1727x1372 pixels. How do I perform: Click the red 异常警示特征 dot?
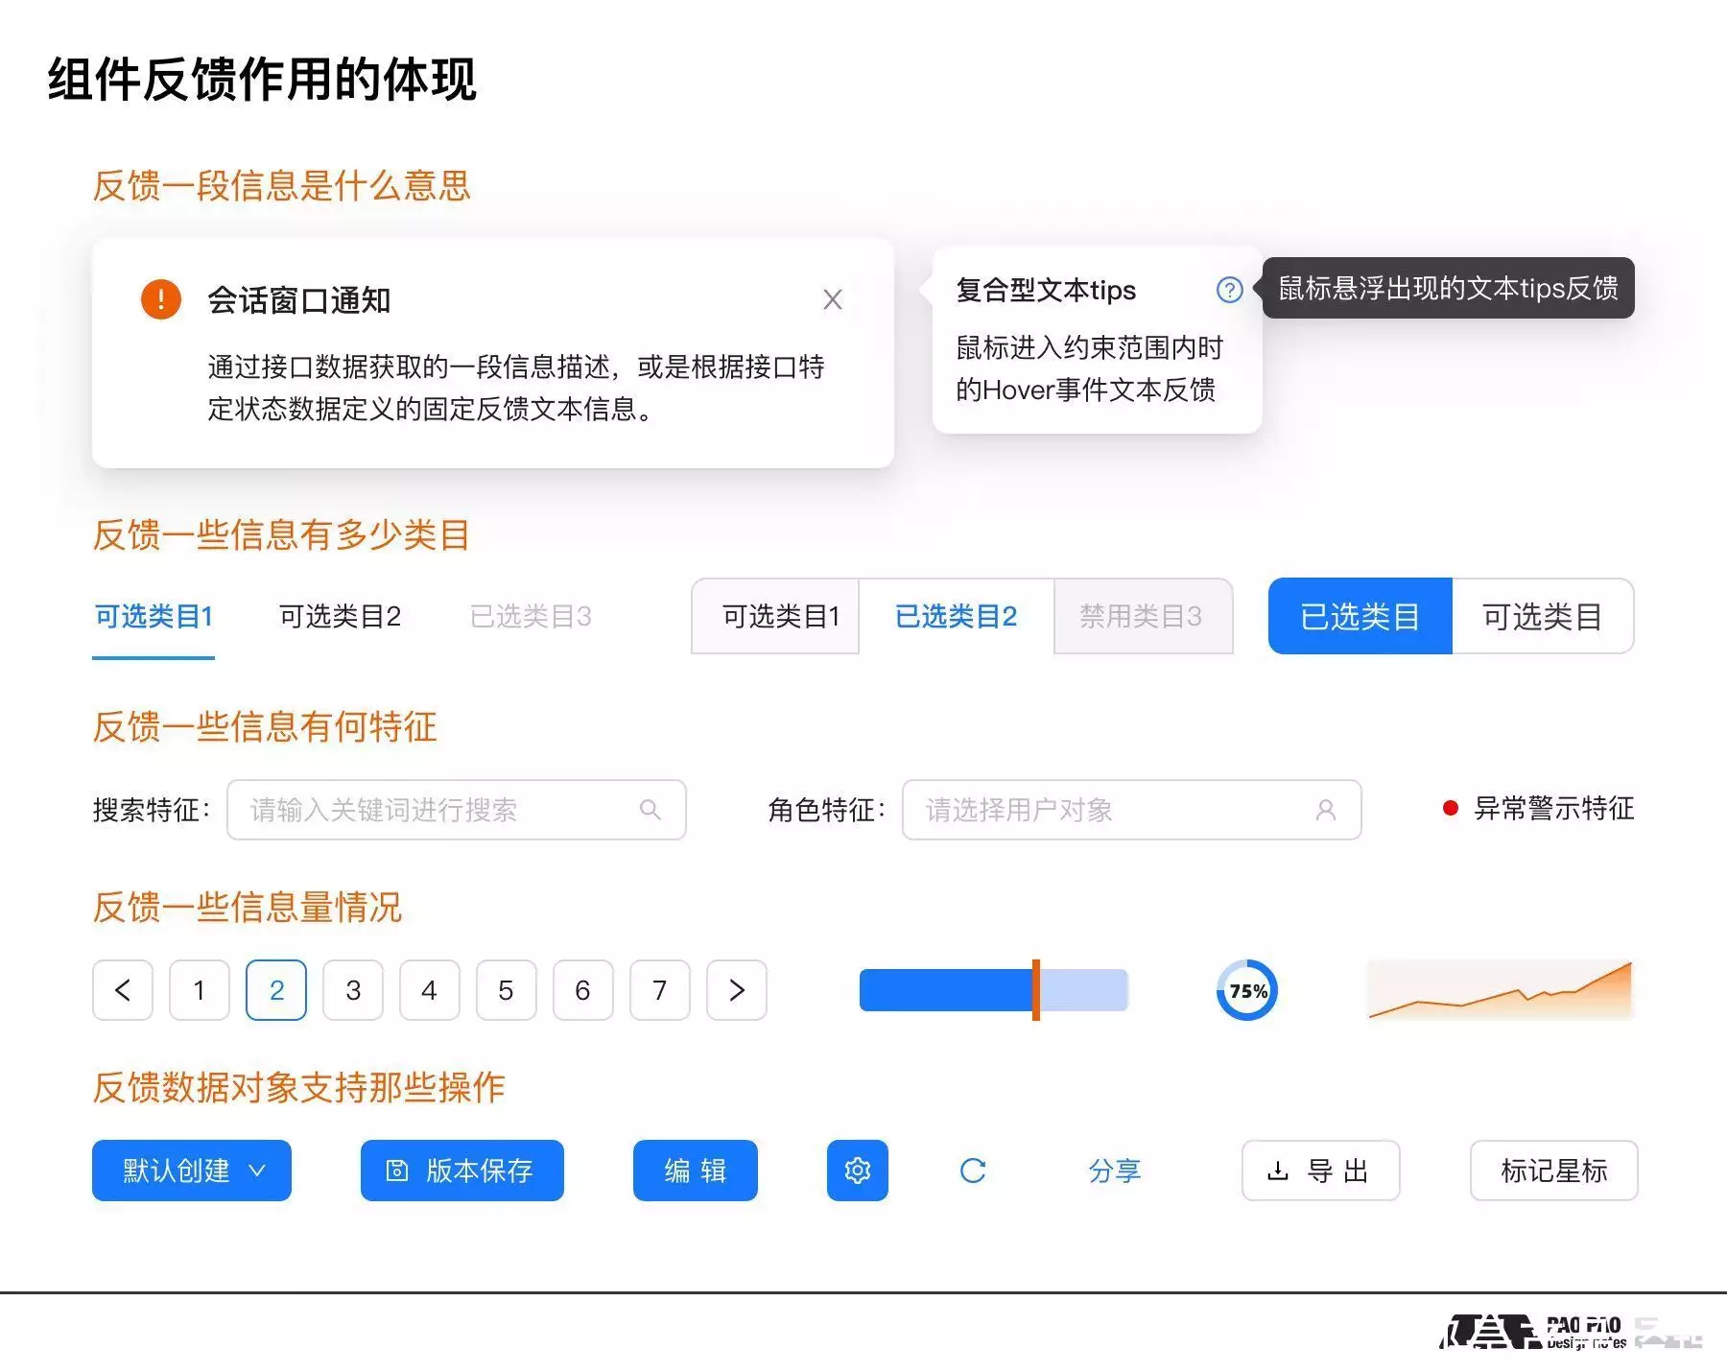[1450, 809]
